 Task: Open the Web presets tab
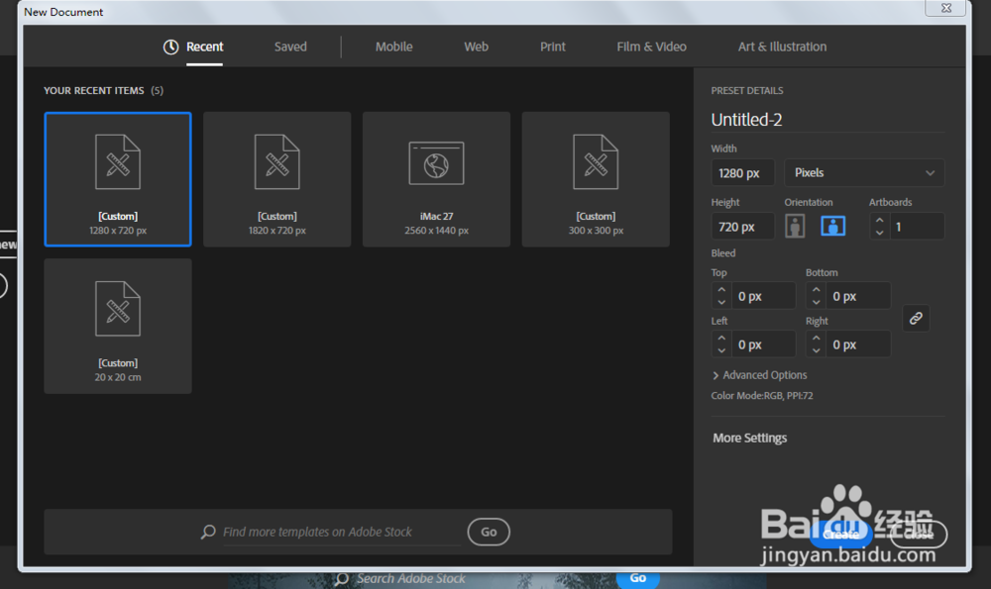[476, 47]
